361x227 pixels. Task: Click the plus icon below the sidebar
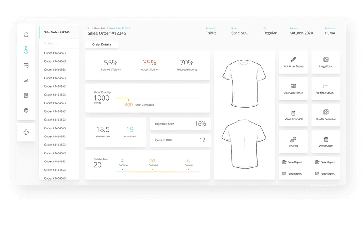tap(26, 132)
